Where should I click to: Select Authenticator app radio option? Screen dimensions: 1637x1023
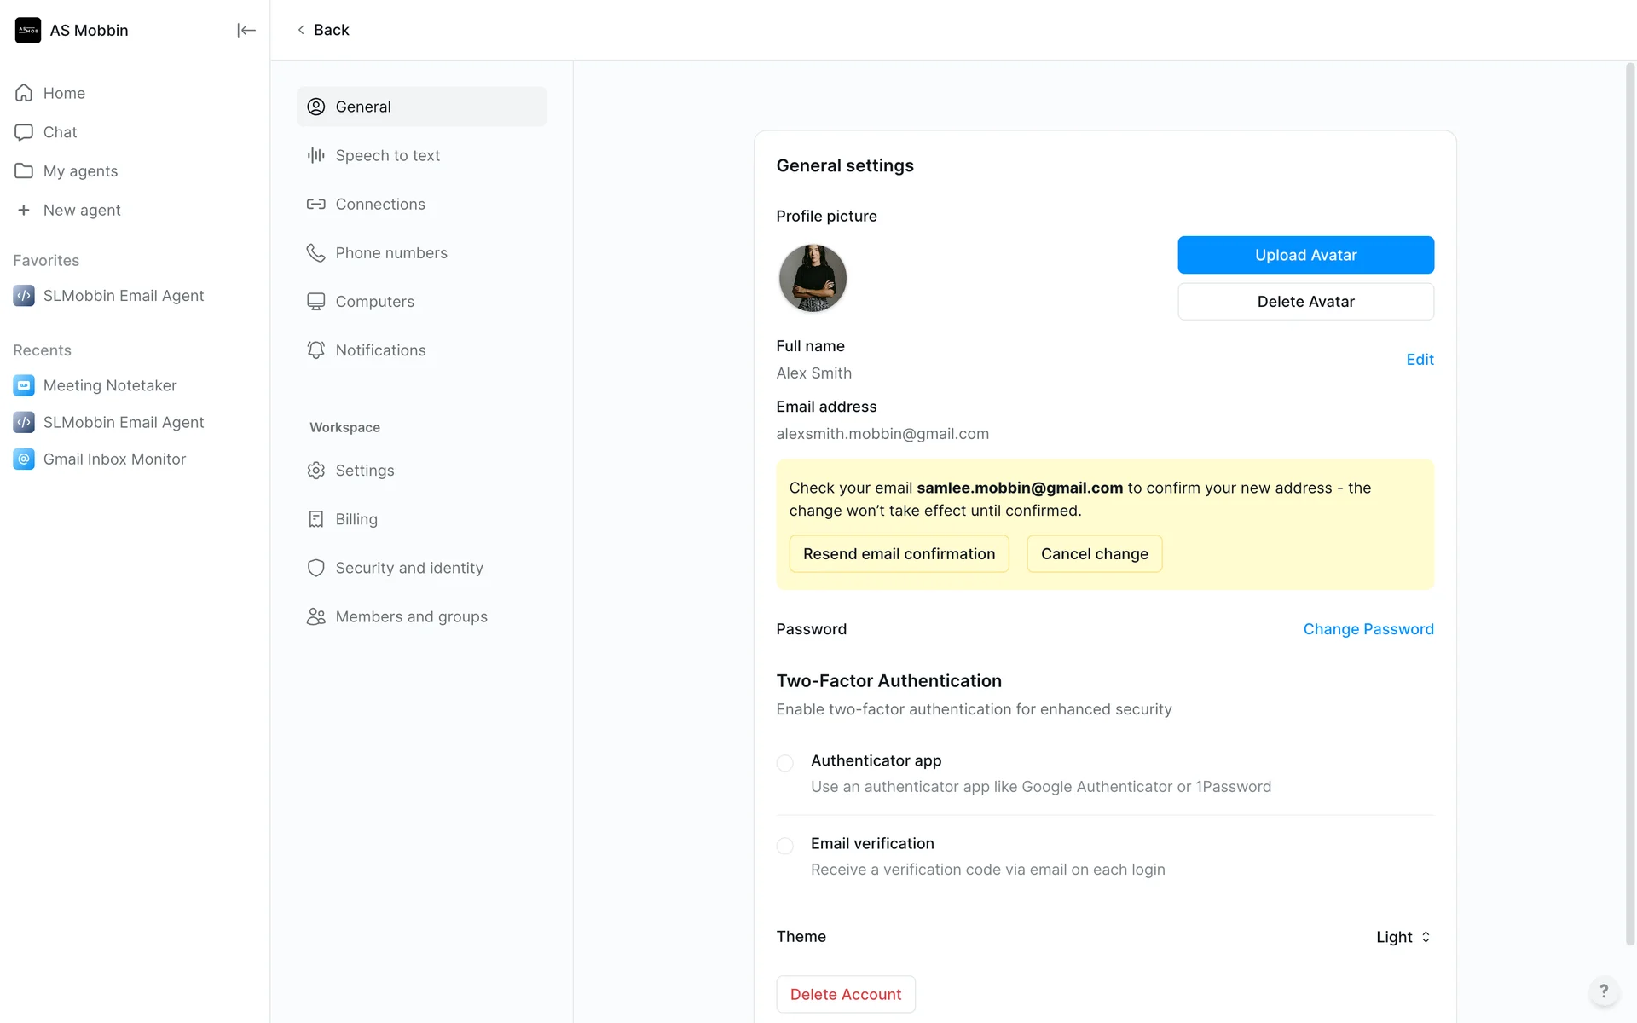coord(785,763)
